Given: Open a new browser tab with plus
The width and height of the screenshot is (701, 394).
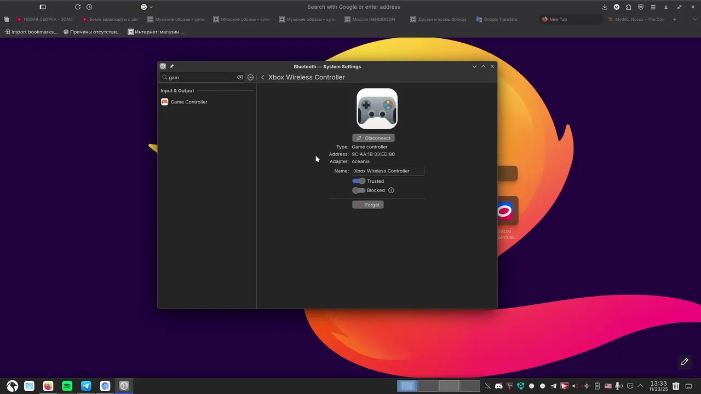Looking at the screenshot, I should [x=674, y=19].
